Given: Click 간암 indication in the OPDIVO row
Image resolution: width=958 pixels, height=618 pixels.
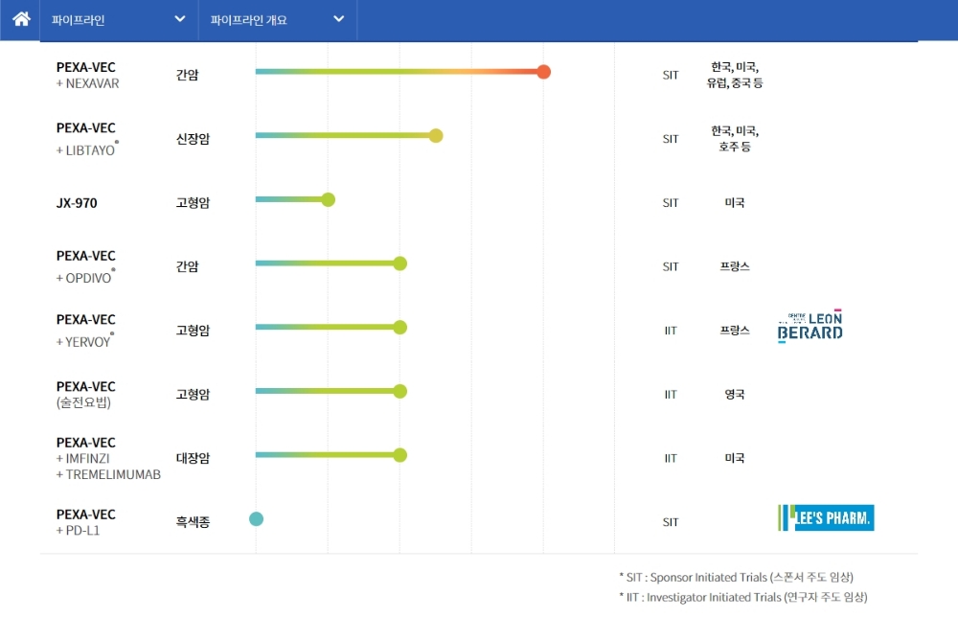Looking at the screenshot, I should coord(187,266).
